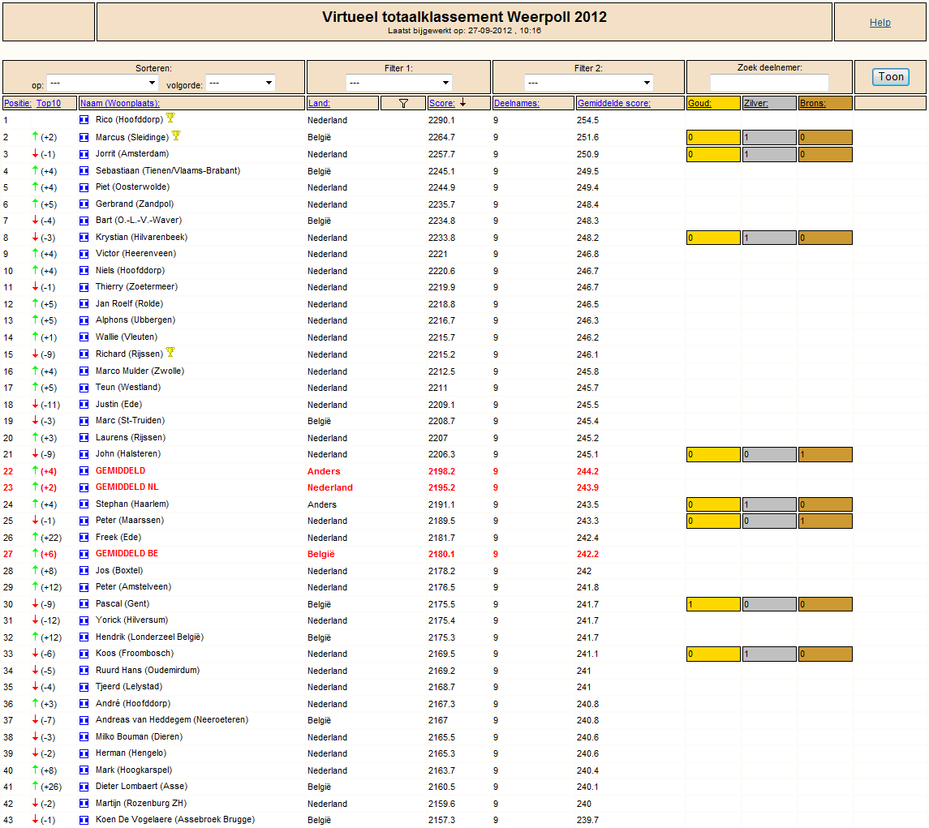Click the blue icon for Freek (Ede)
The height and width of the screenshot is (828, 929).
[84, 537]
